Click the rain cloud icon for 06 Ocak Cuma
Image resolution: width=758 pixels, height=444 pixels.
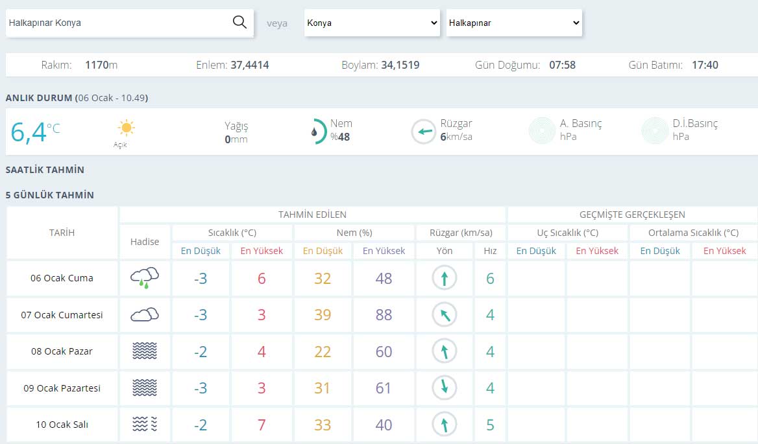click(x=145, y=278)
